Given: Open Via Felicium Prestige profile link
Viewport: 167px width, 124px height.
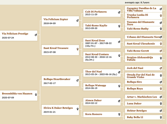Looking at the screenshot, I should pos(15,33).
